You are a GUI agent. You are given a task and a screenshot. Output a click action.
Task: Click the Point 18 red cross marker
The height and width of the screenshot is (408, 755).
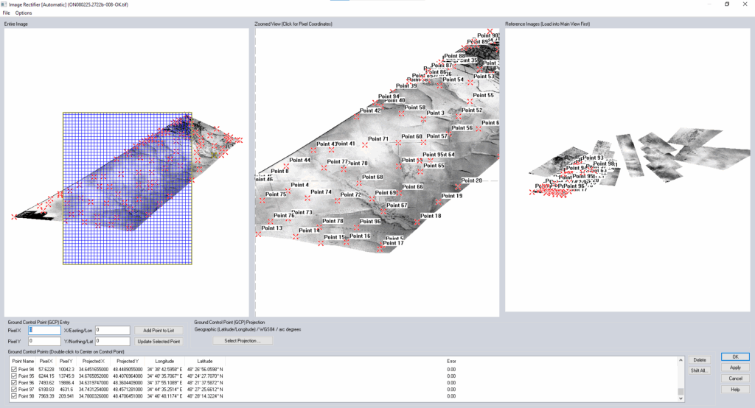click(417, 221)
